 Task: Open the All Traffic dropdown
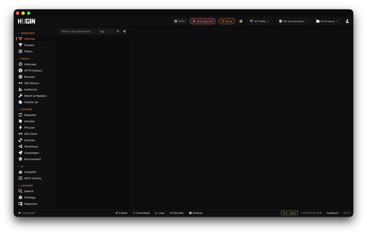click(x=260, y=21)
